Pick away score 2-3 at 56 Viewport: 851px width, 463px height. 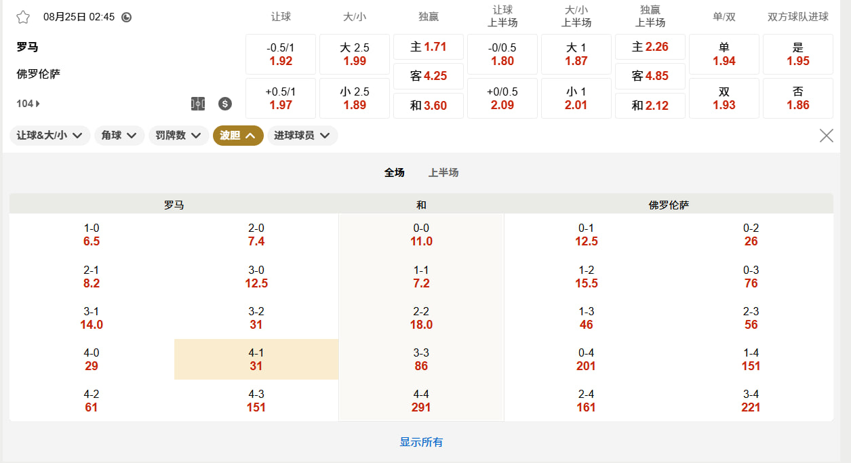(x=751, y=318)
